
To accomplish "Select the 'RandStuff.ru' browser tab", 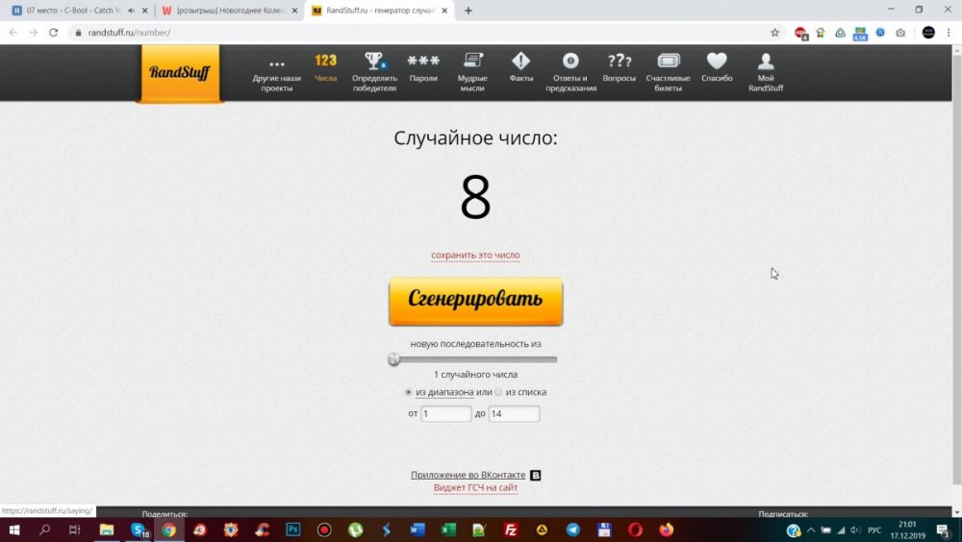I will pos(380,11).
